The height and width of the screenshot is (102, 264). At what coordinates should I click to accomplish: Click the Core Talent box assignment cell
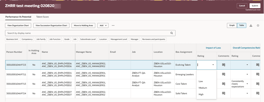click(x=185, y=84)
